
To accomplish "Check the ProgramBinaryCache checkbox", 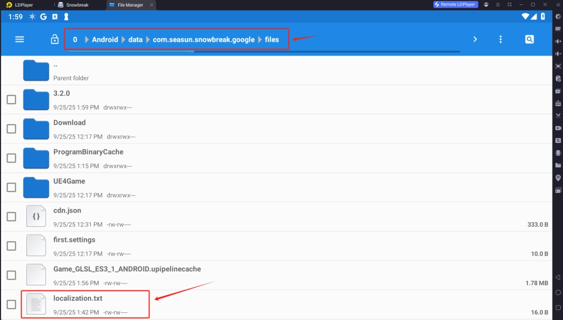I will pyautogui.click(x=12, y=158).
